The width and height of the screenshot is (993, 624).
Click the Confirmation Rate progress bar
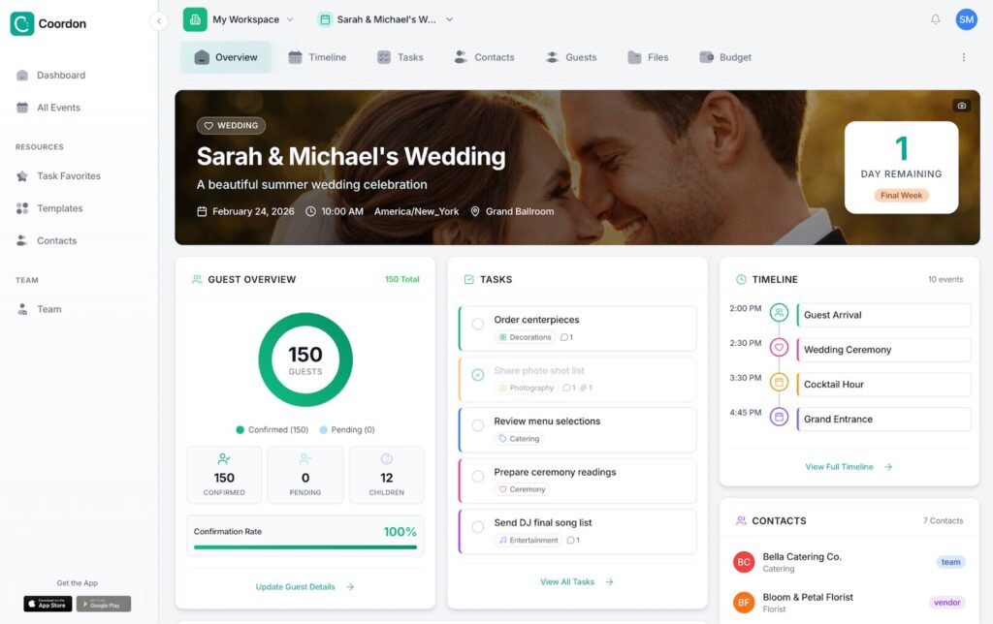tap(304, 547)
